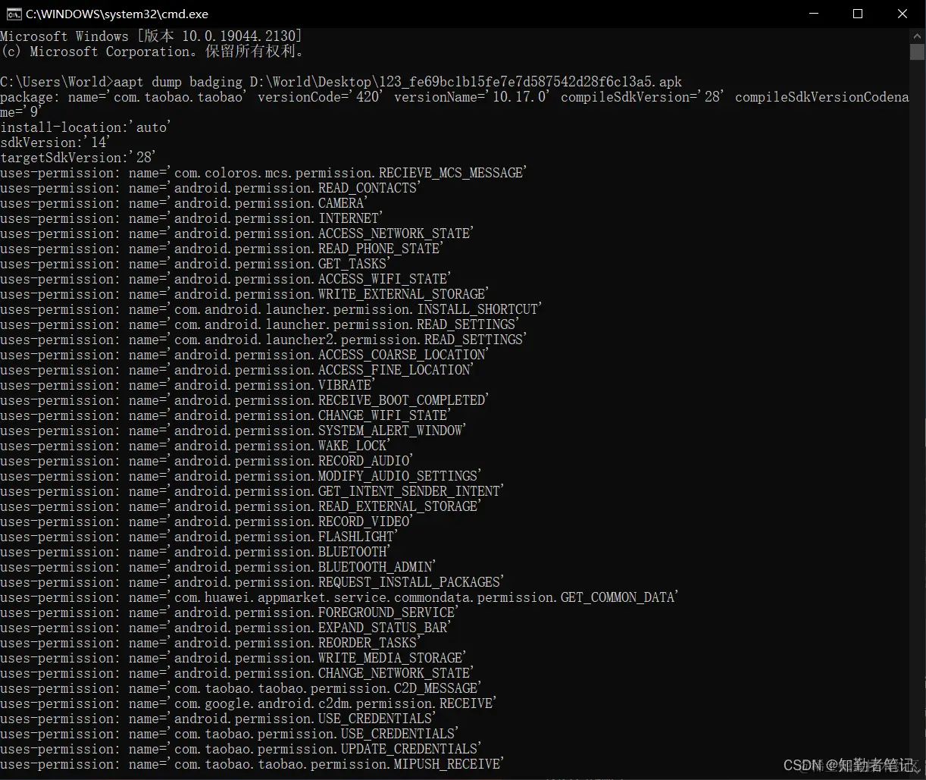Maximize the cmd.exe window
The height and width of the screenshot is (780, 926).
pos(858,14)
